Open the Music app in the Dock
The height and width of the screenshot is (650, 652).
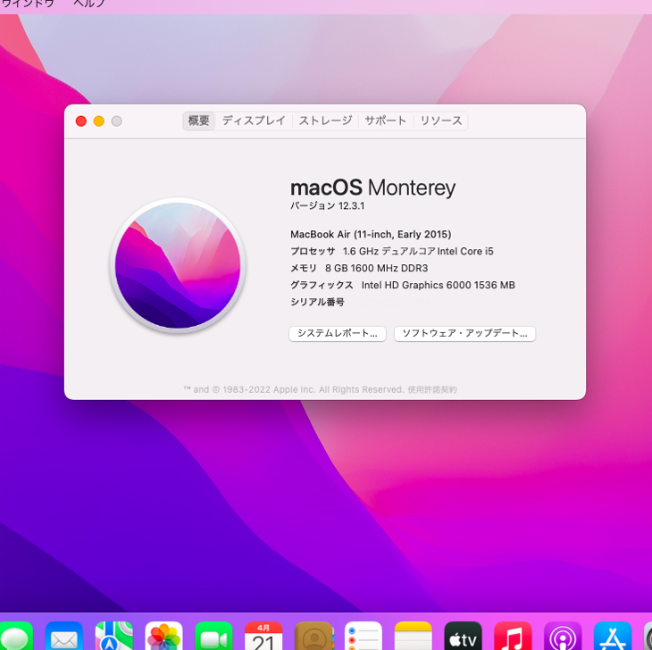coord(514,637)
